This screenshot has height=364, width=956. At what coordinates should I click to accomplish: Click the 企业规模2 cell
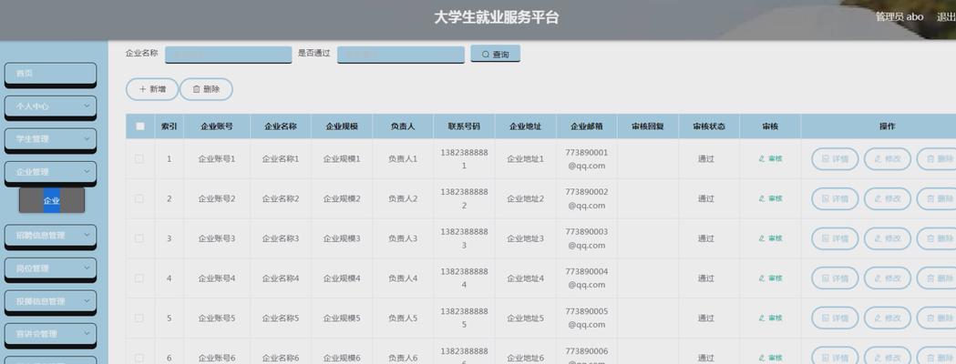(342, 198)
